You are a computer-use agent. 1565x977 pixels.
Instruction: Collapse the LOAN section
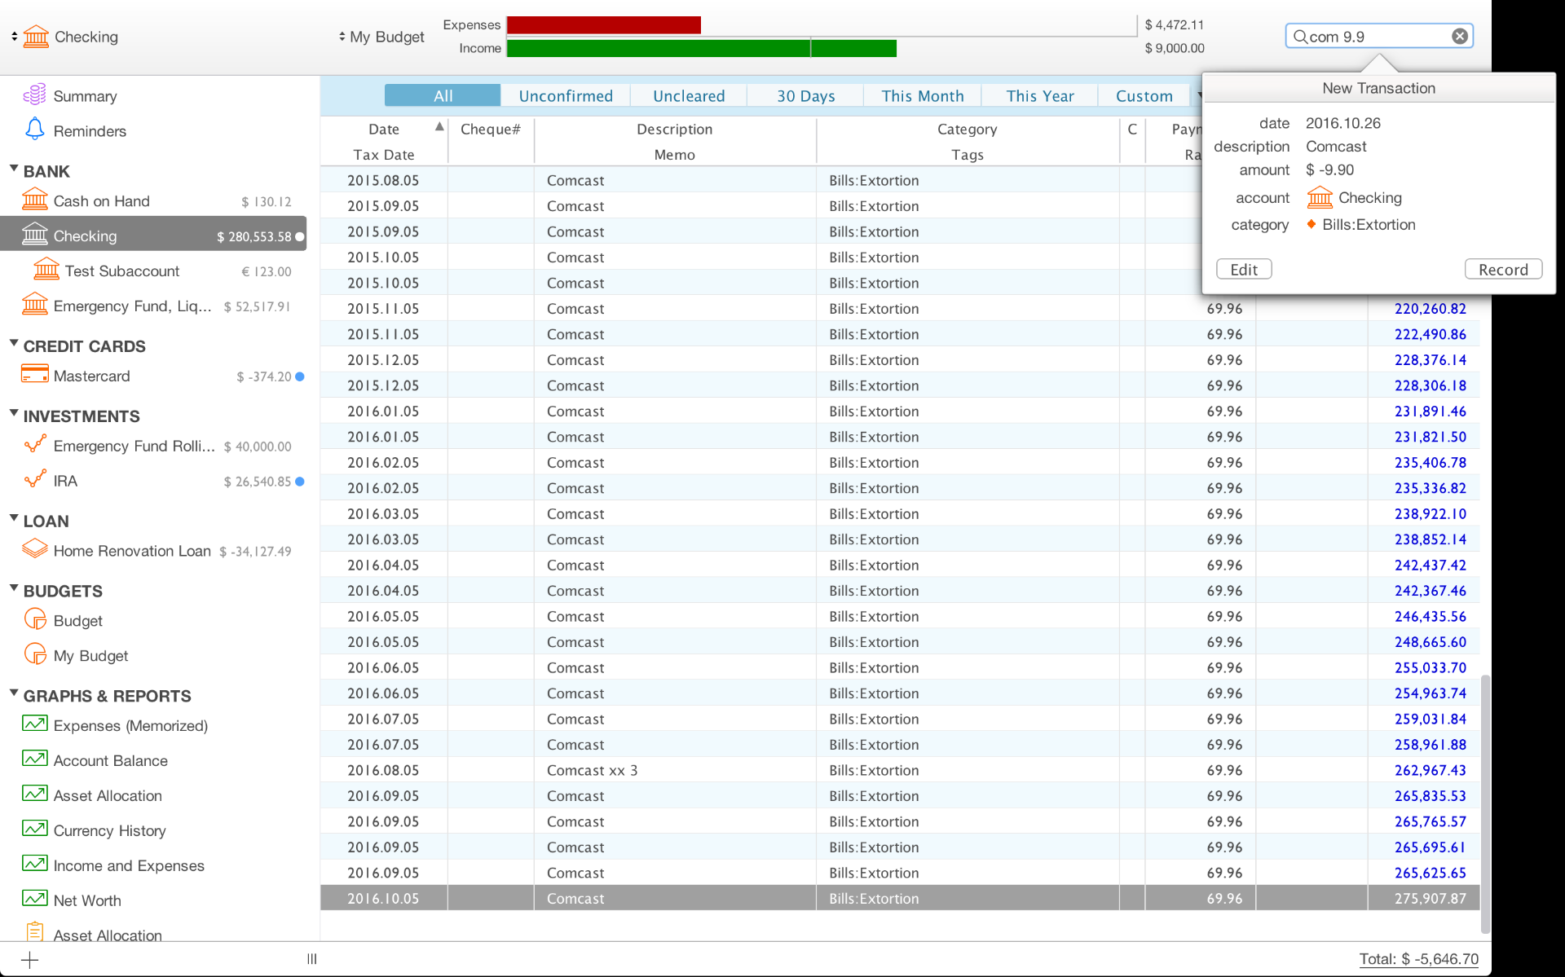pos(14,519)
